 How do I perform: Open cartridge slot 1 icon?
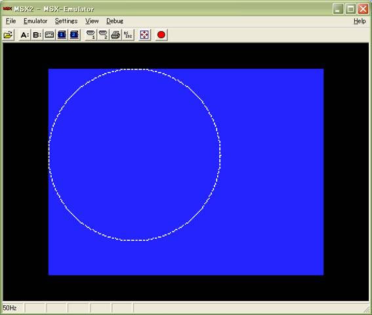(62, 35)
